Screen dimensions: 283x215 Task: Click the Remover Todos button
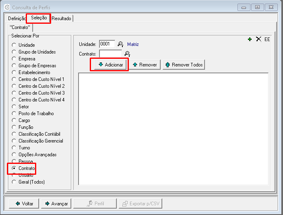[184, 65]
